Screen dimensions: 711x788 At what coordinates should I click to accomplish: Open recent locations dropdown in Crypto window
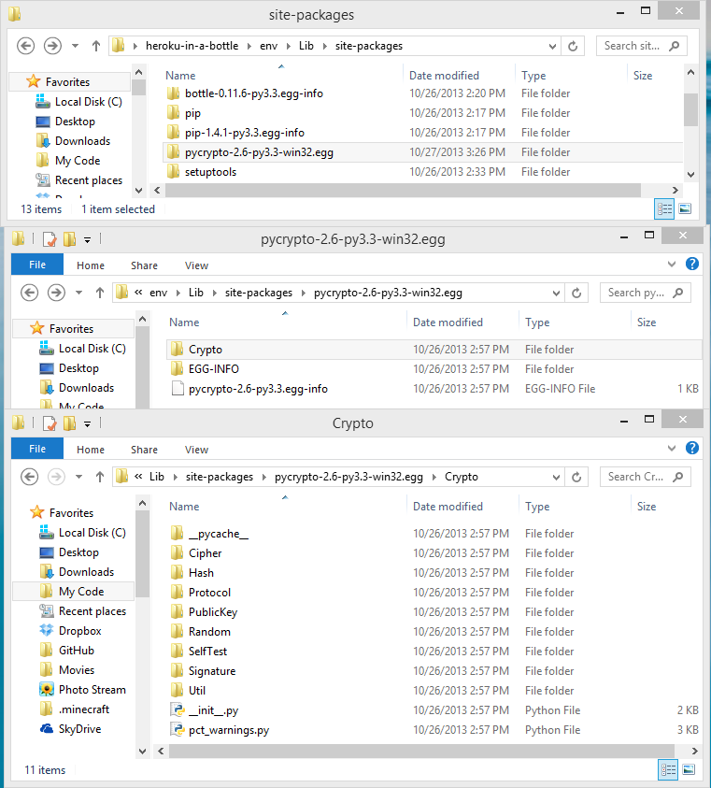(x=78, y=477)
